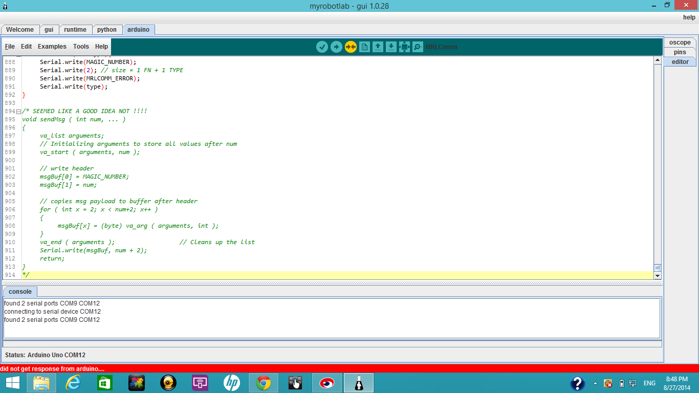Click the network tray icon
The width and height of the screenshot is (699, 393).
[633, 383]
